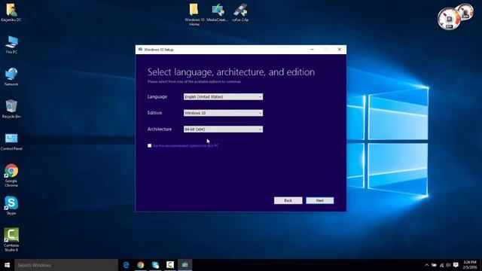Click the network tray icon
The height and width of the screenshot is (271, 482).
tap(441, 265)
